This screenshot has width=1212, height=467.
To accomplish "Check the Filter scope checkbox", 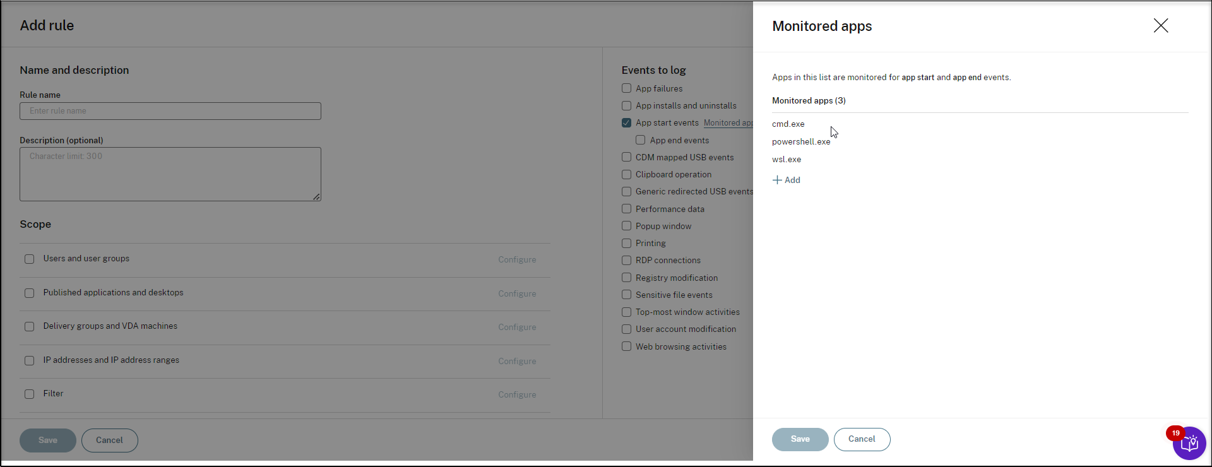I will [29, 394].
